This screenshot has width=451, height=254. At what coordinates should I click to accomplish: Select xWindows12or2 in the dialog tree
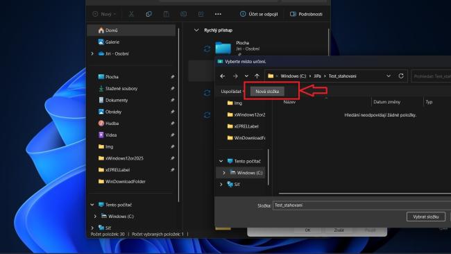tap(246, 115)
